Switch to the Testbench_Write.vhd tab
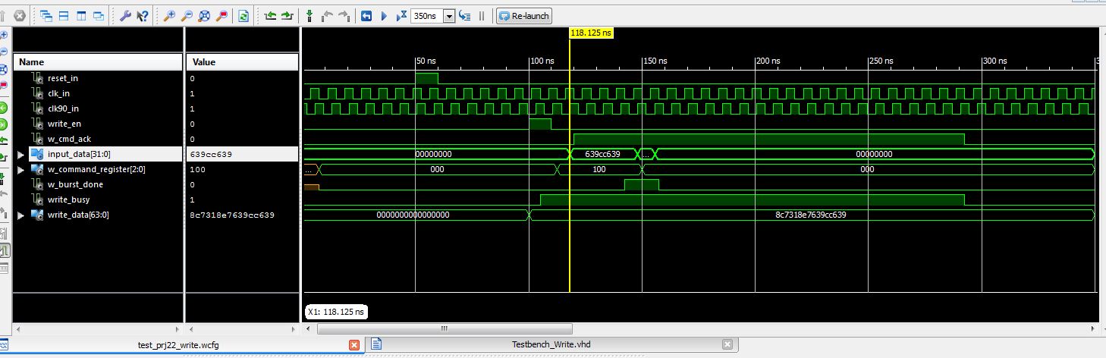Image resolution: width=1106 pixels, height=358 pixels. tap(551, 344)
